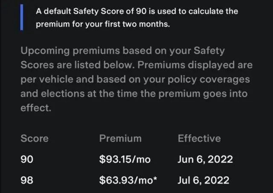Screen dimensions: 273x193
Task: Click the blue vertical info bar
Action: 22,17
